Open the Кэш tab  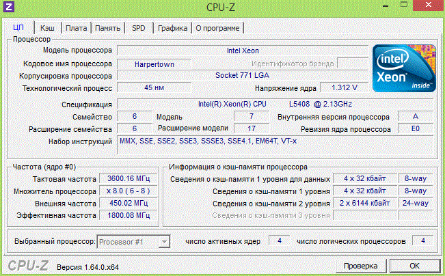pyautogui.click(x=47, y=28)
